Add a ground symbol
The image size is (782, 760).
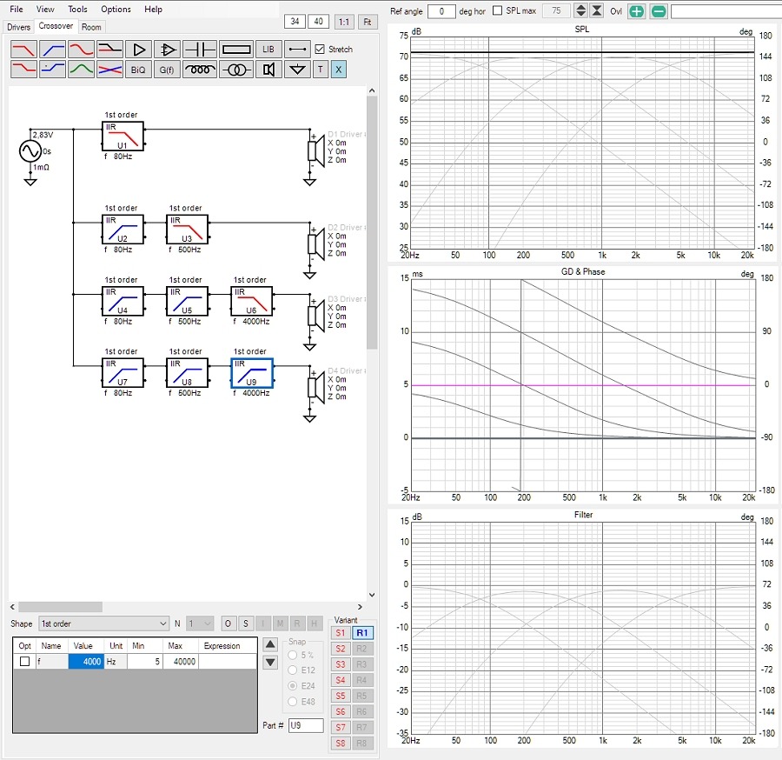click(x=297, y=70)
